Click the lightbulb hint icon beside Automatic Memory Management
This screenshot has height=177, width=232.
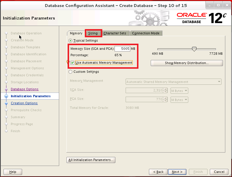coord(68,62)
